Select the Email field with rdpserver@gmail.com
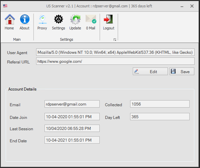The width and height of the screenshot is (200, 168). click(72, 104)
